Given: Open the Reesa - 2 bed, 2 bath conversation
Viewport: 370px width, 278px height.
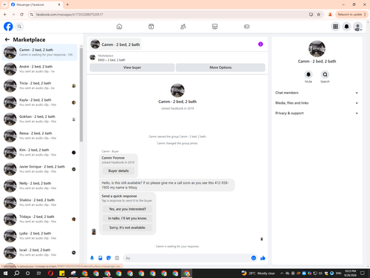Looking at the screenshot, I should [40, 136].
